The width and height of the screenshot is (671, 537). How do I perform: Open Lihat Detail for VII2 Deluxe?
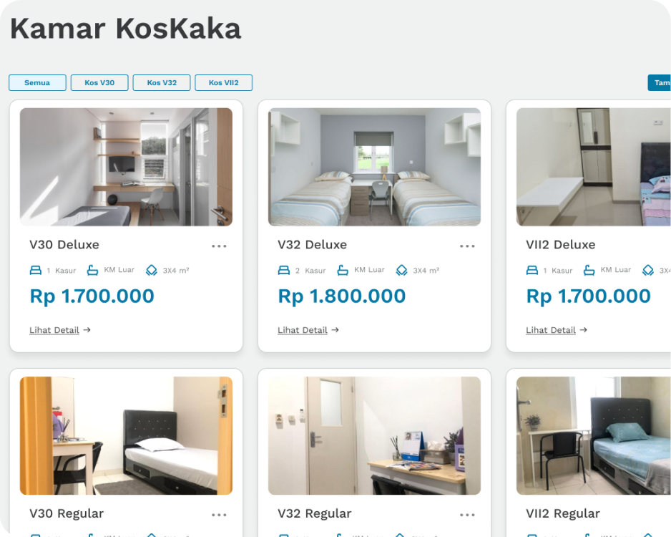[x=557, y=330]
